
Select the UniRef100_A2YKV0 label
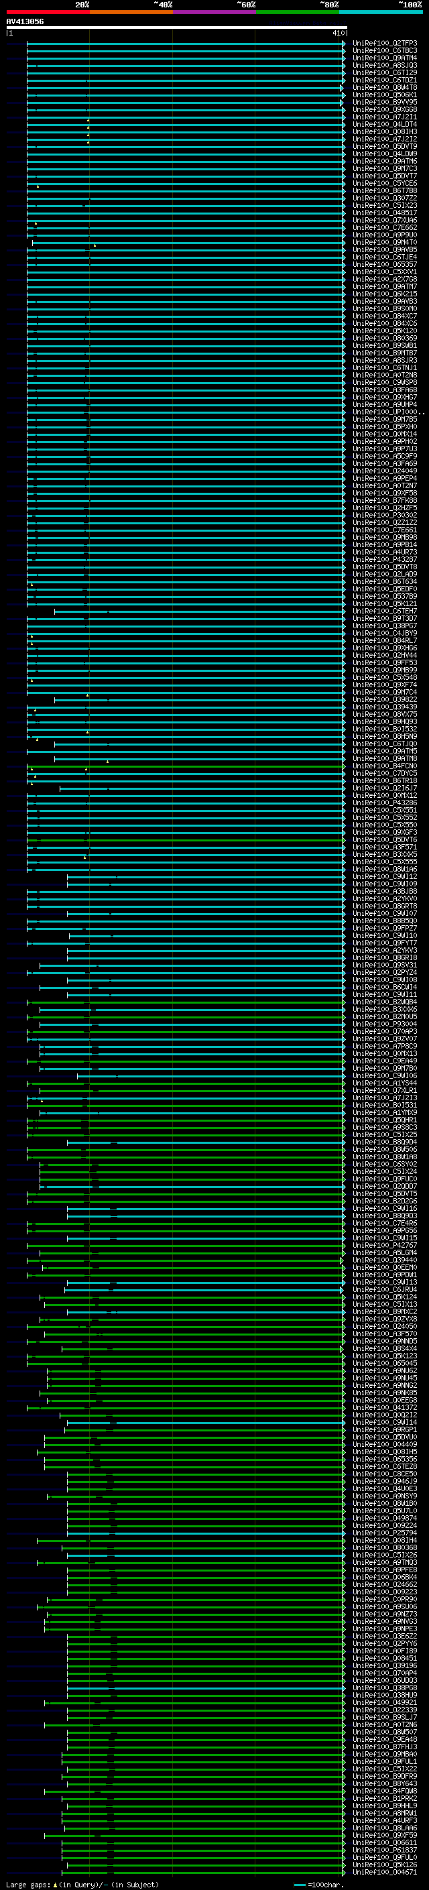point(385,899)
